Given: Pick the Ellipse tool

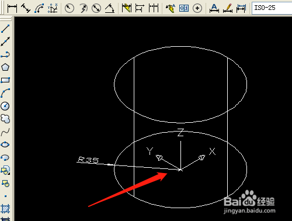Looking at the screenshot, I should pyautogui.click(x=5, y=144).
